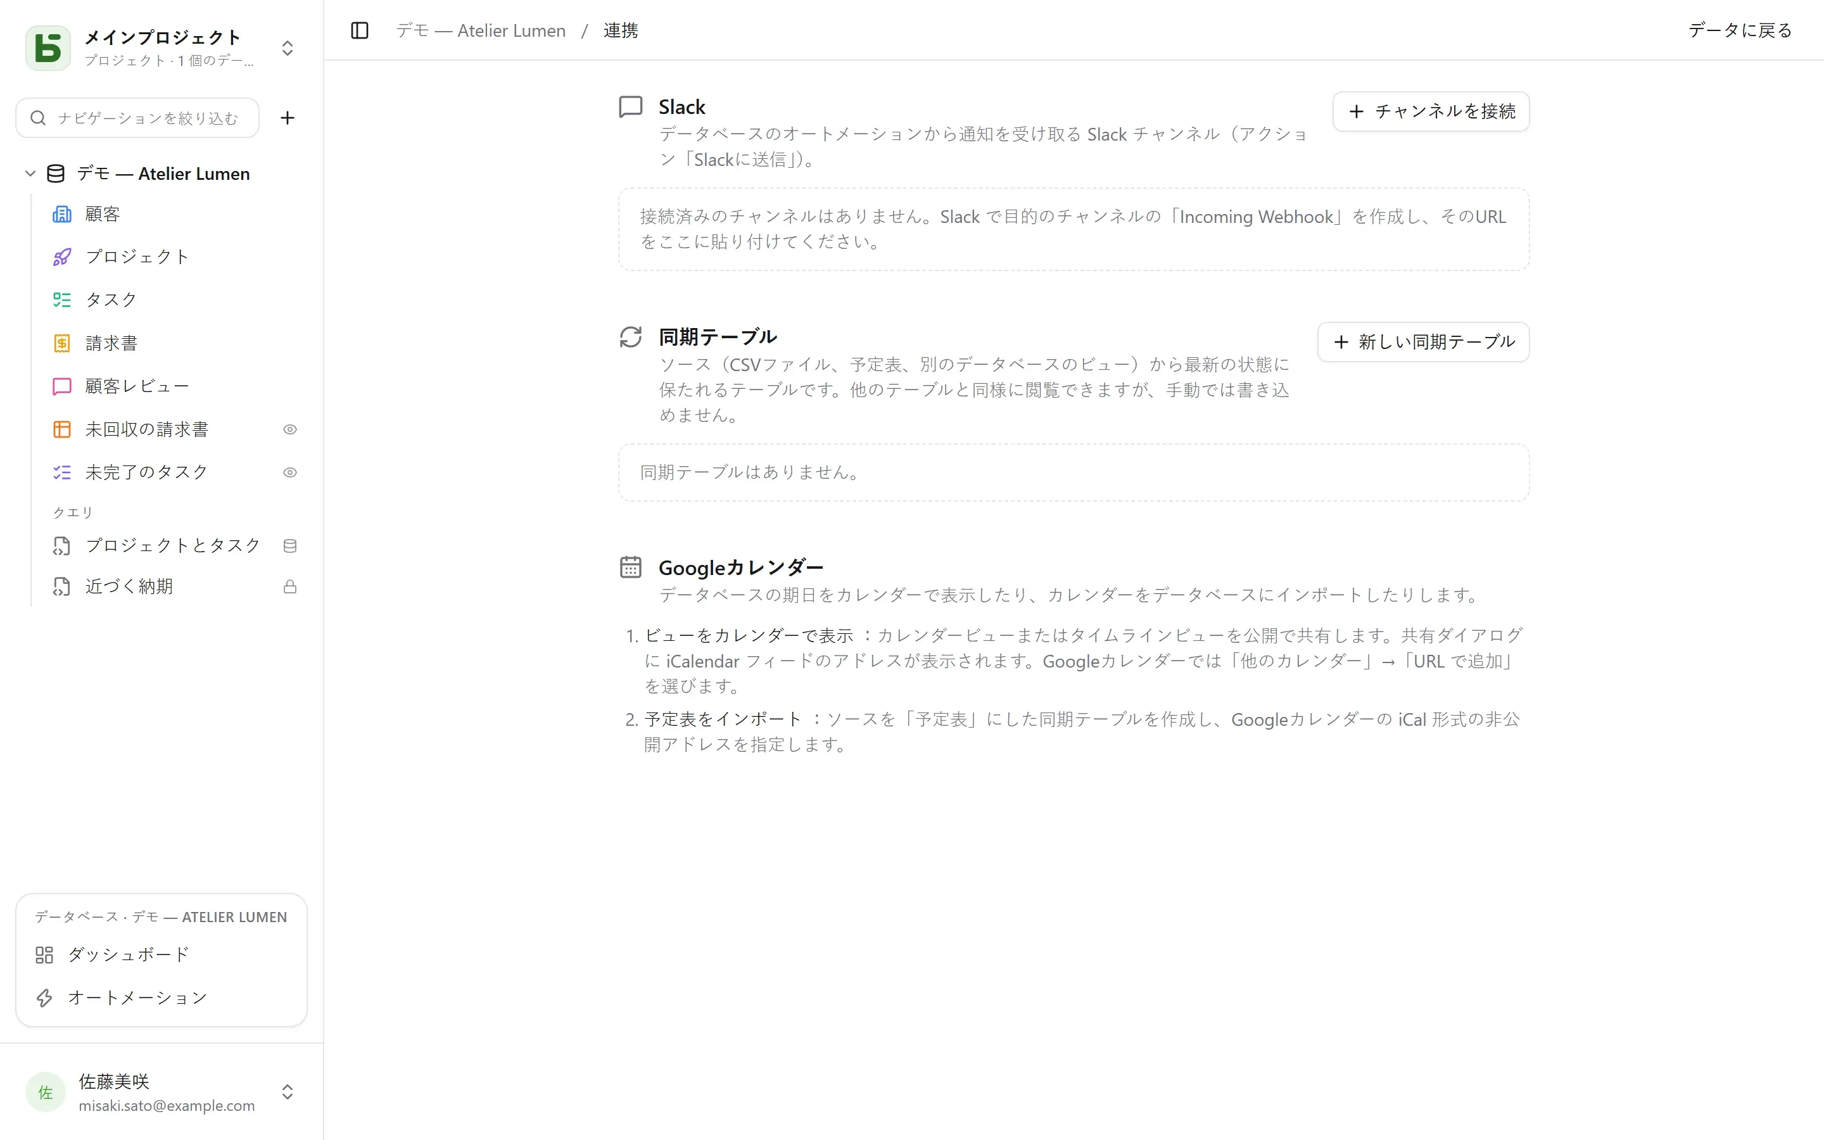The height and width of the screenshot is (1140, 1824).
Task: Click the database icon next to デモ — Atelier Lumen
Action: pyautogui.click(x=56, y=174)
